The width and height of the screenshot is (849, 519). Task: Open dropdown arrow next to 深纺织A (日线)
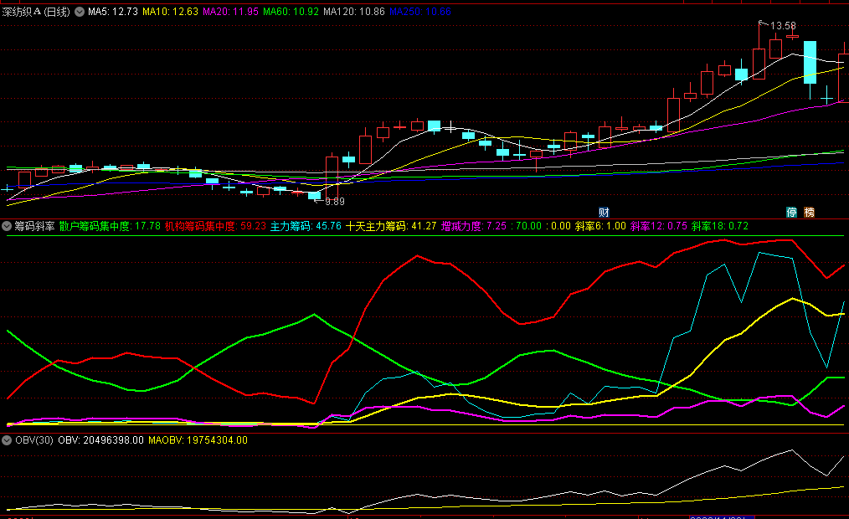[80, 12]
